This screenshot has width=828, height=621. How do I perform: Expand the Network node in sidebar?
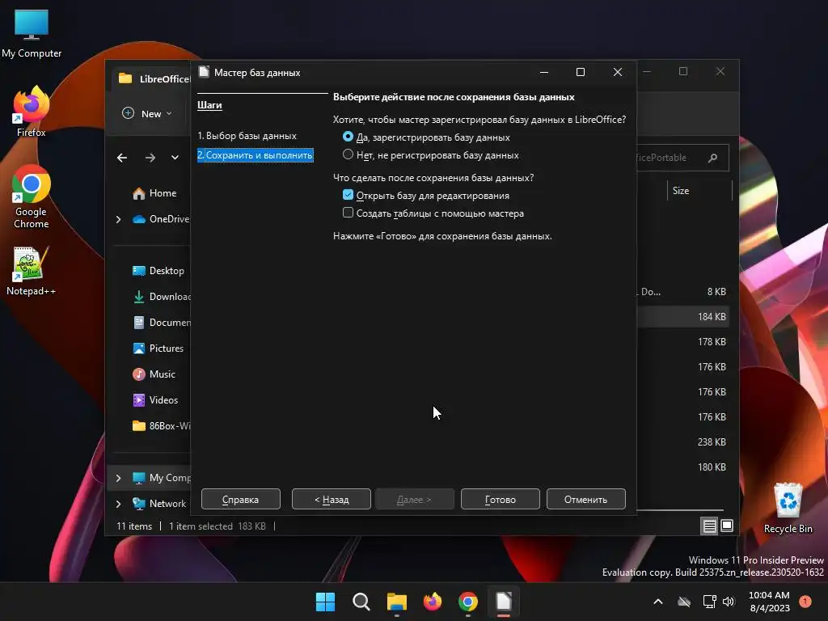click(x=118, y=504)
